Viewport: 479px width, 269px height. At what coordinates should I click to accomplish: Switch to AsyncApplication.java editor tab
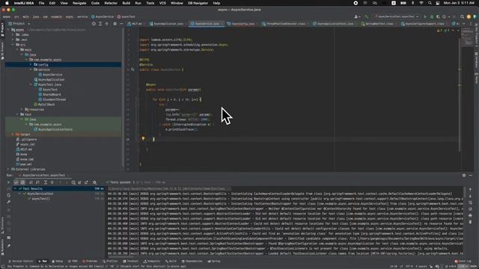pyautogui.click(x=166, y=23)
